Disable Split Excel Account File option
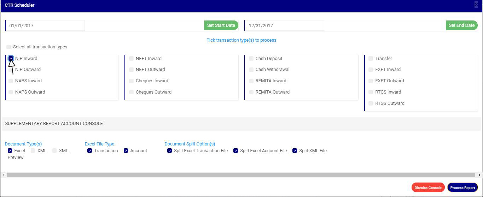 point(236,151)
